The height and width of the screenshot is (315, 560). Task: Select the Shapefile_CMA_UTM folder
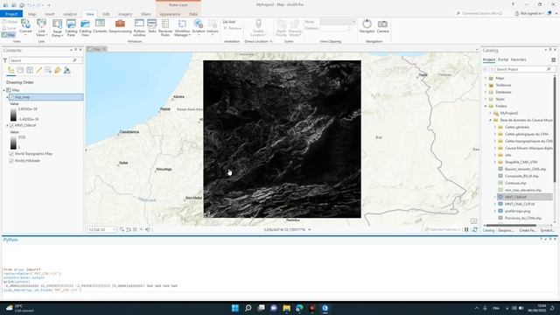(521, 162)
